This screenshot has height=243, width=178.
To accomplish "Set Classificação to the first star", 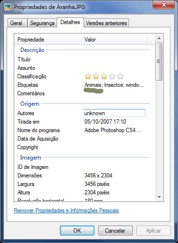I will pos(88,76).
